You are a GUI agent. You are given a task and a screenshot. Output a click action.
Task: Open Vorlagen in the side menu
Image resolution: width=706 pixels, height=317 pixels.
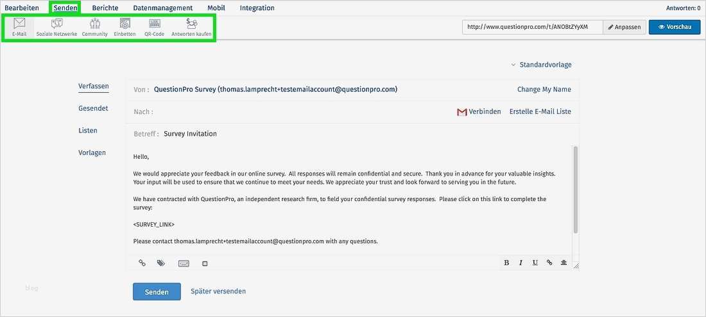[92, 152]
